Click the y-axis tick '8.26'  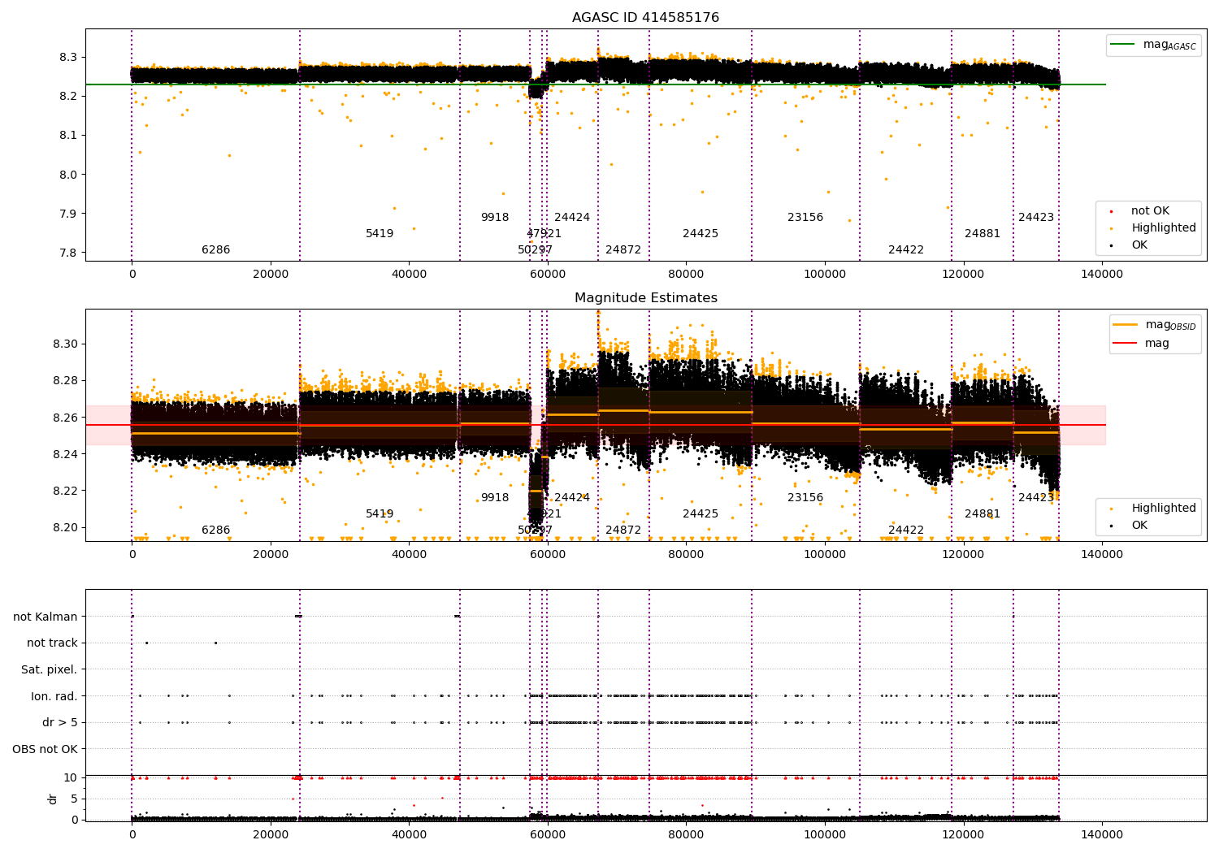(x=65, y=418)
